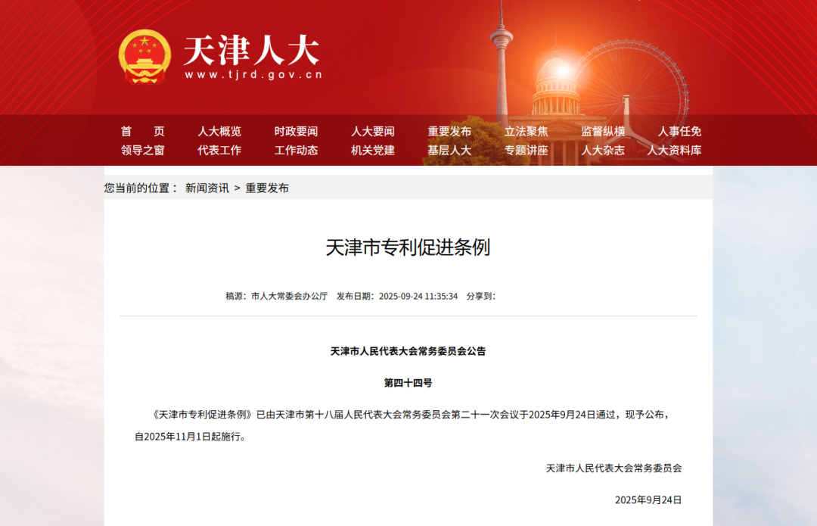817x526 pixels.
Task: Open the 代表工作 menu item
Action: (219, 150)
